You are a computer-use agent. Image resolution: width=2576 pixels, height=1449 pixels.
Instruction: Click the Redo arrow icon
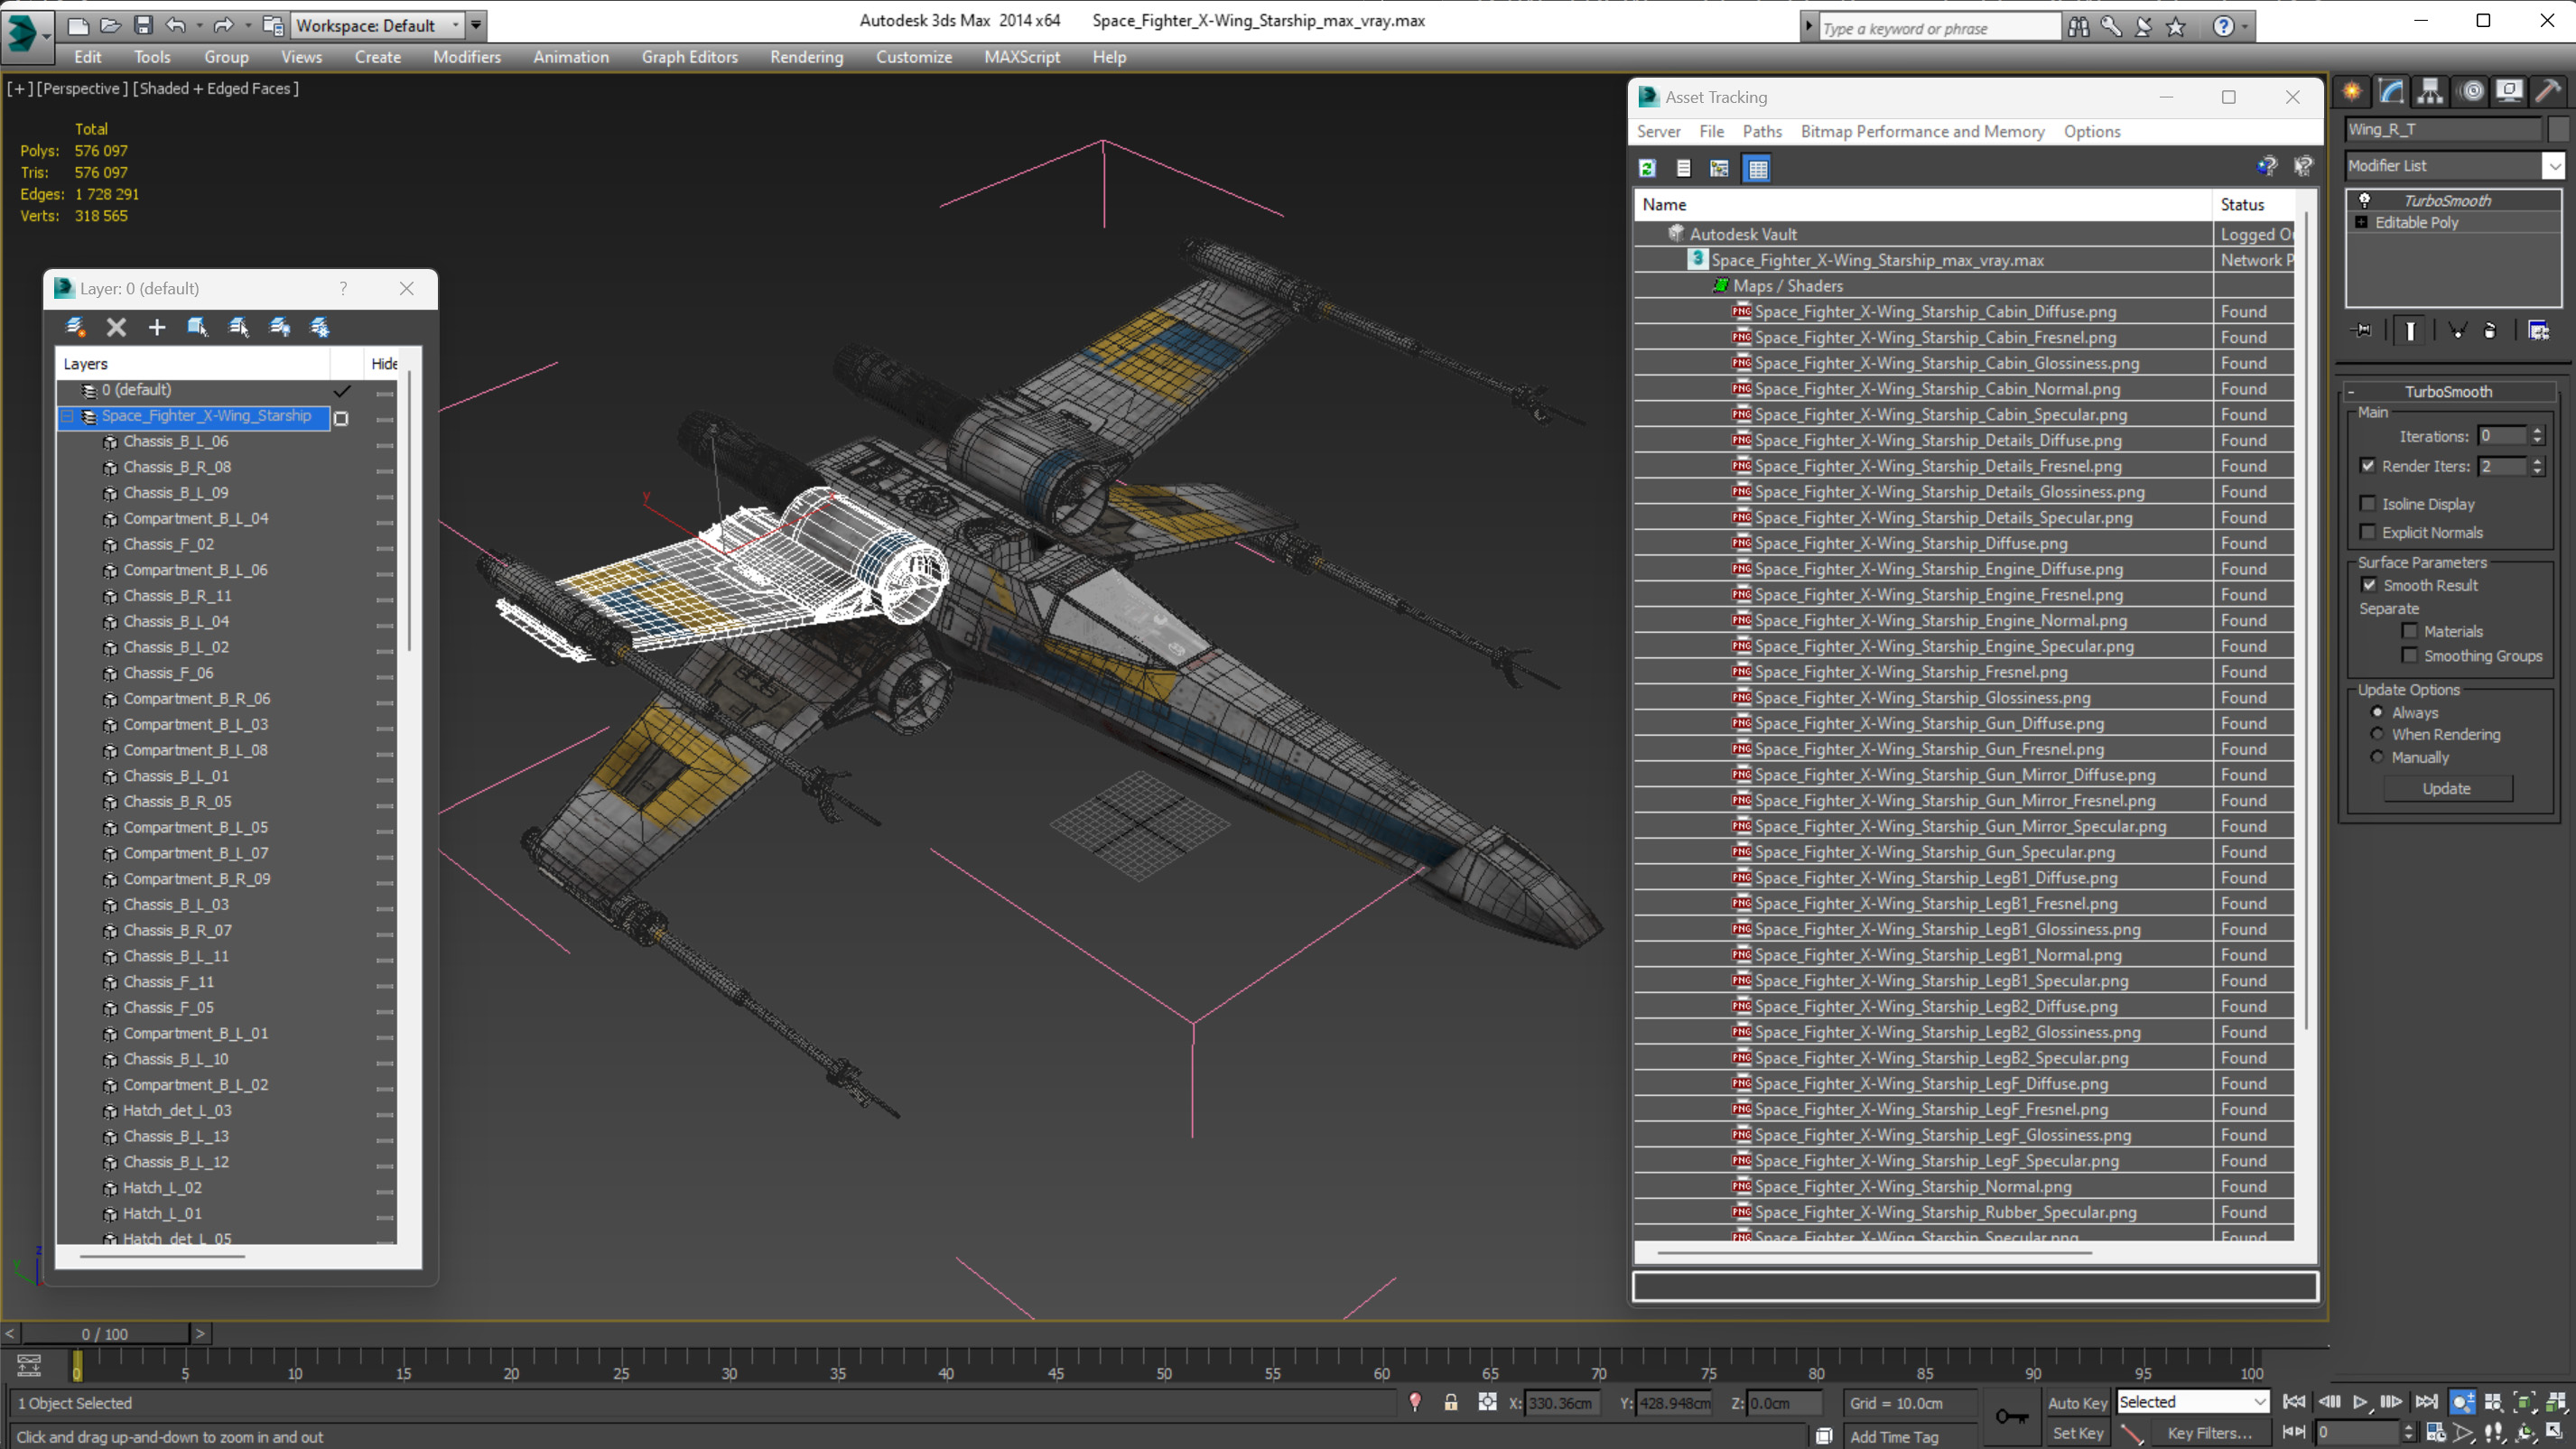pyautogui.click(x=224, y=25)
